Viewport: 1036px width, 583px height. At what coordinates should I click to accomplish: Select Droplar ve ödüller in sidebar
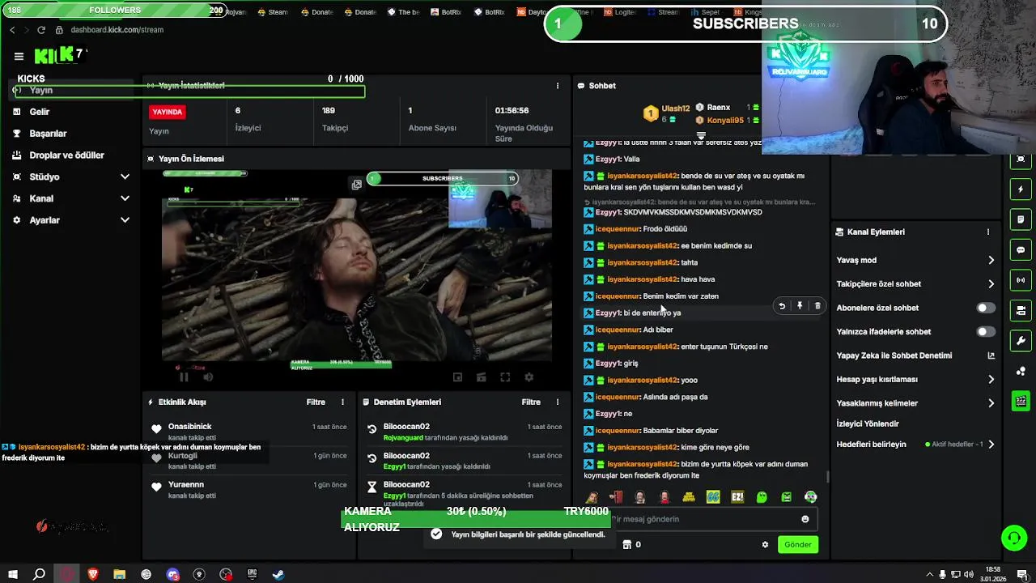(x=66, y=155)
